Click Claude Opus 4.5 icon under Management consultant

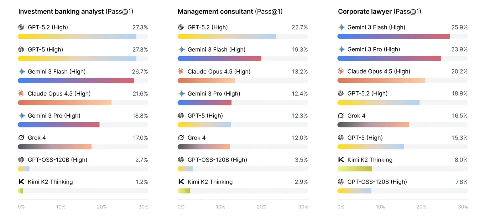pos(181,72)
